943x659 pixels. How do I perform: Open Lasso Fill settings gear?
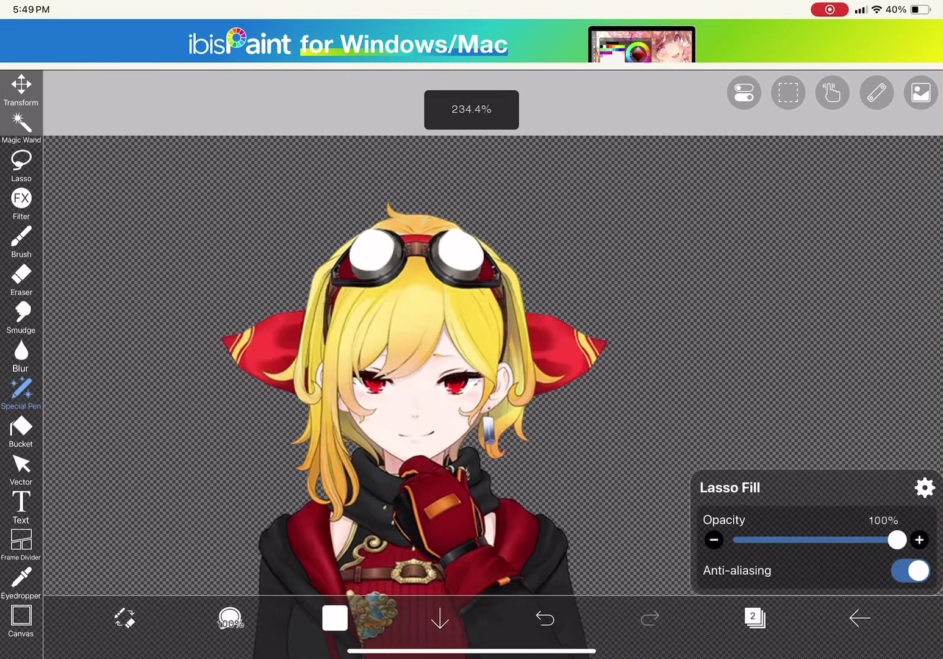coord(925,488)
